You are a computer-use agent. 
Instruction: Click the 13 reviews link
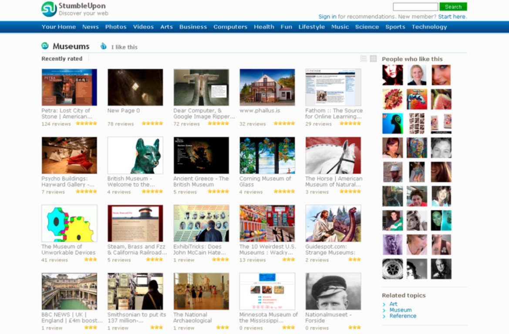[252, 260]
